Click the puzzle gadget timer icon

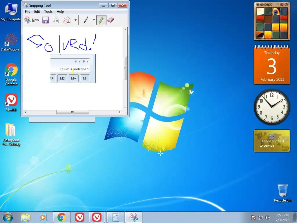tap(258, 5)
